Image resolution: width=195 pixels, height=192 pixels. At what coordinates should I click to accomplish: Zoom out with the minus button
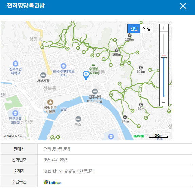164,103
